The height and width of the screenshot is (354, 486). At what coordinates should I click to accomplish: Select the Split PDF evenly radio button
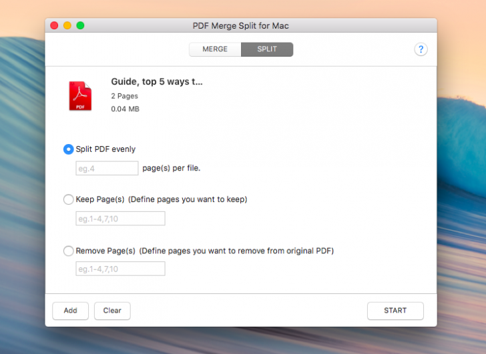point(69,149)
